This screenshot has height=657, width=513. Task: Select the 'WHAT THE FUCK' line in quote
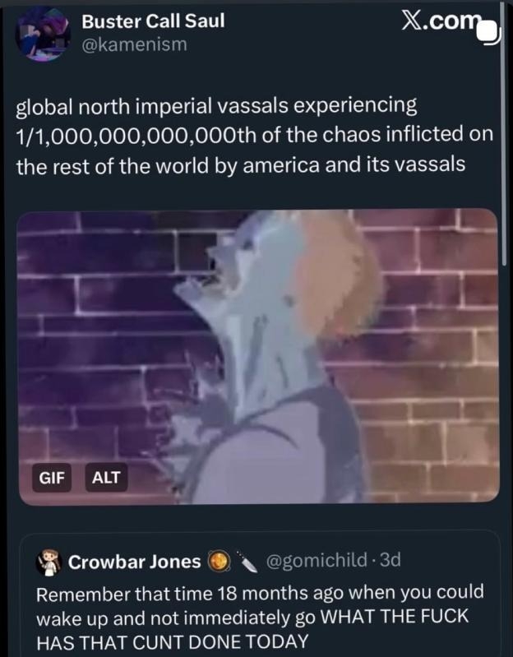(x=395, y=617)
